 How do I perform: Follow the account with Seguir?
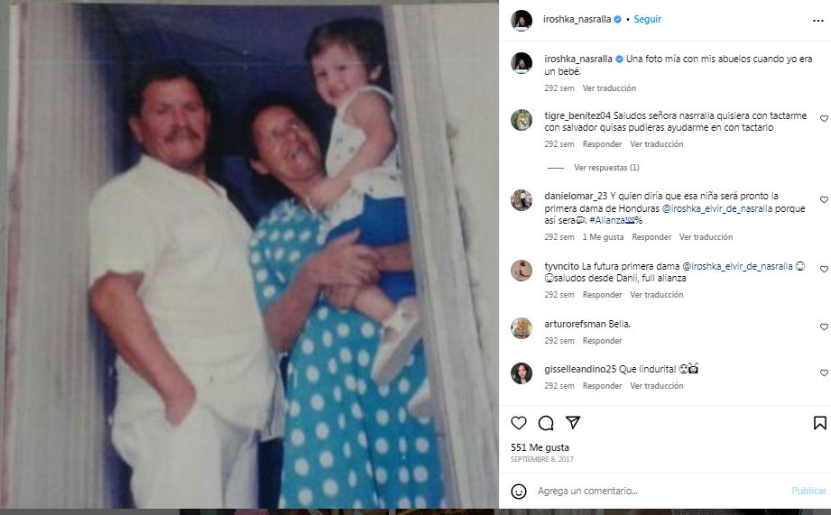pyautogui.click(x=647, y=19)
